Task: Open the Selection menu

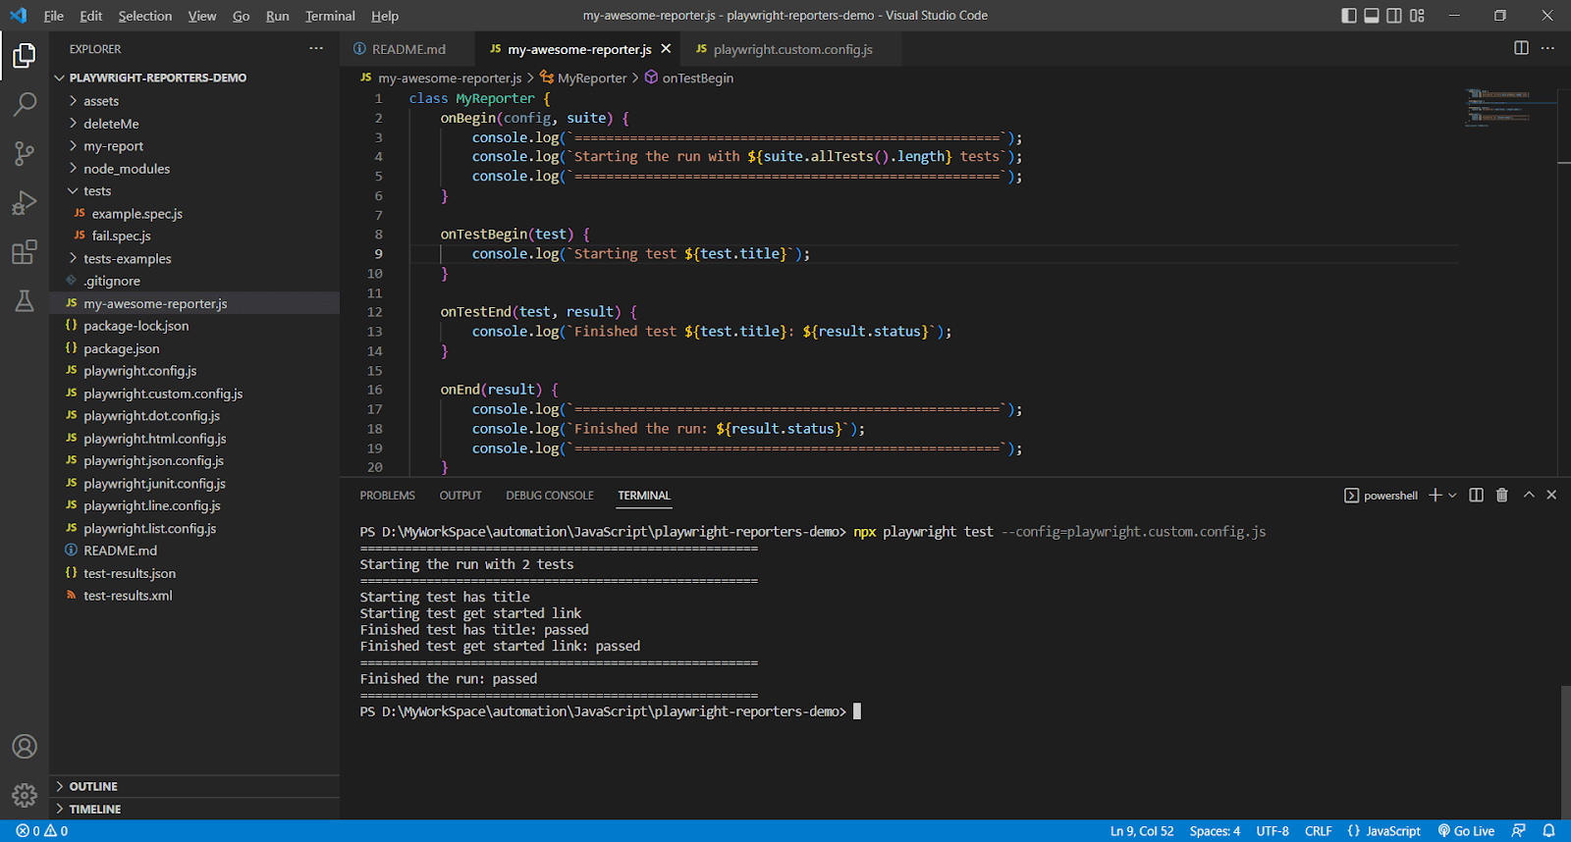Action: (x=144, y=16)
